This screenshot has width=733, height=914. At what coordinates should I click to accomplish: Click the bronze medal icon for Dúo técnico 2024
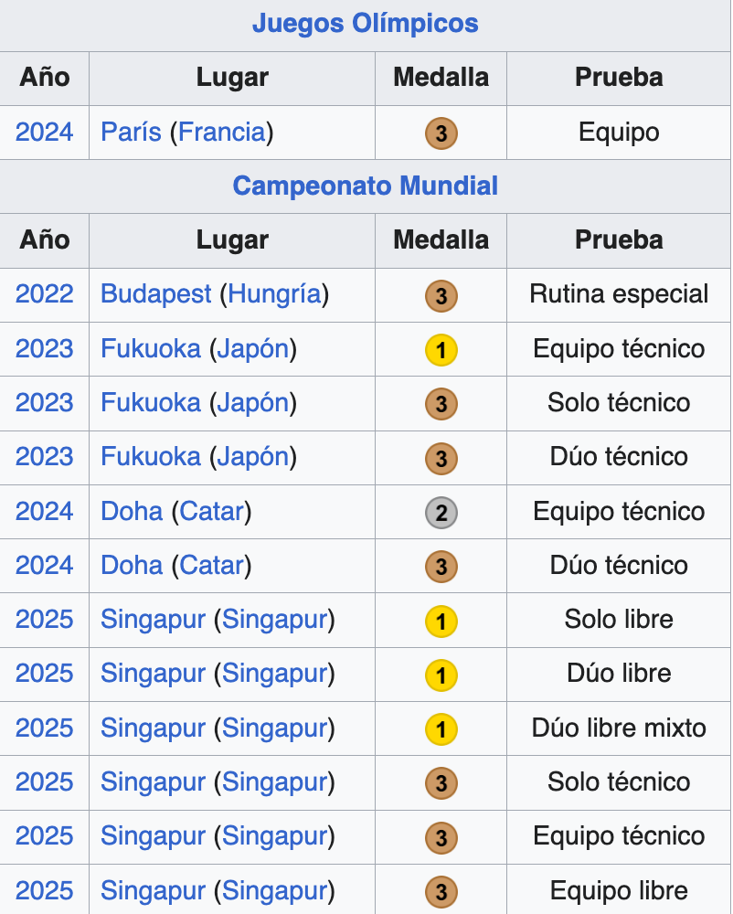[441, 567]
